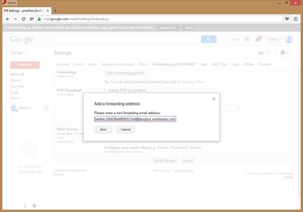Open Gmail settings gear menu
303x212 pixels.
pyautogui.click(x=284, y=53)
